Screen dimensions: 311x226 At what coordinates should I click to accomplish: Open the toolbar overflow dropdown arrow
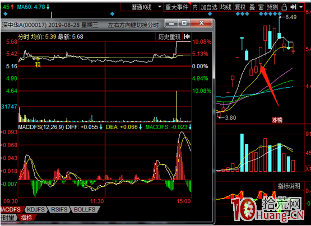pos(301,7)
